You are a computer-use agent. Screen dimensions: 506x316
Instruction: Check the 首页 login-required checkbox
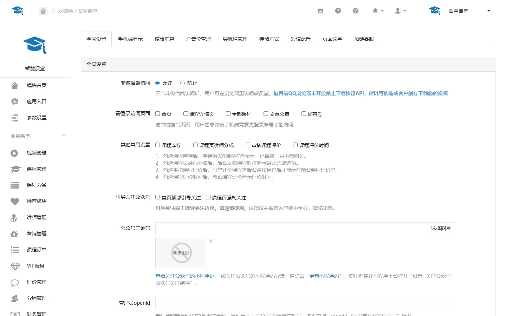[x=158, y=114]
